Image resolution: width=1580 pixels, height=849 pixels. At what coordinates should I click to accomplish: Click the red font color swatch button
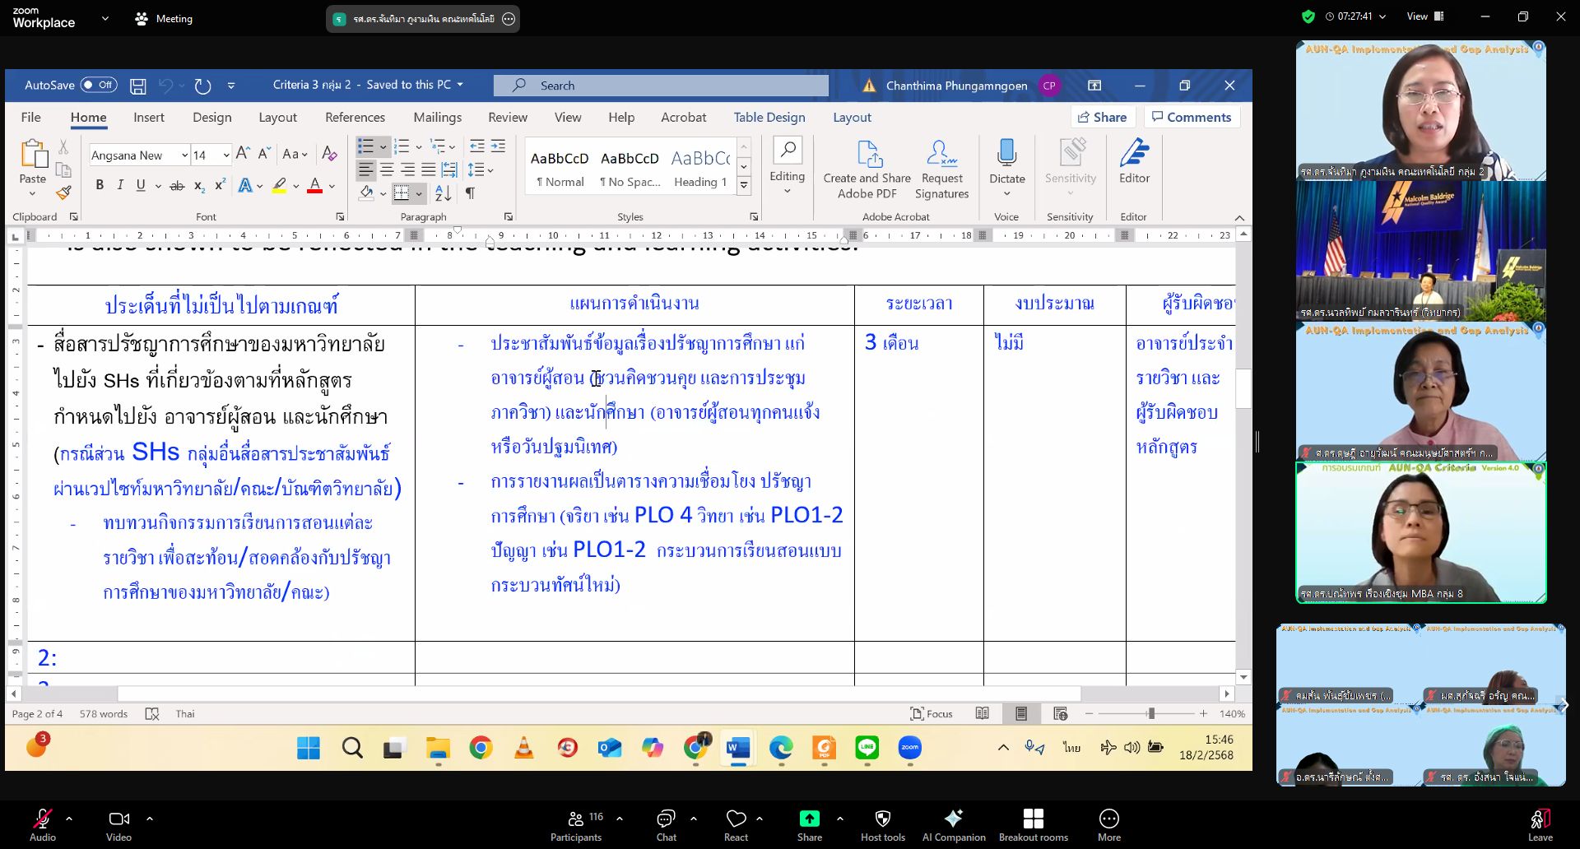tap(314, 186)
